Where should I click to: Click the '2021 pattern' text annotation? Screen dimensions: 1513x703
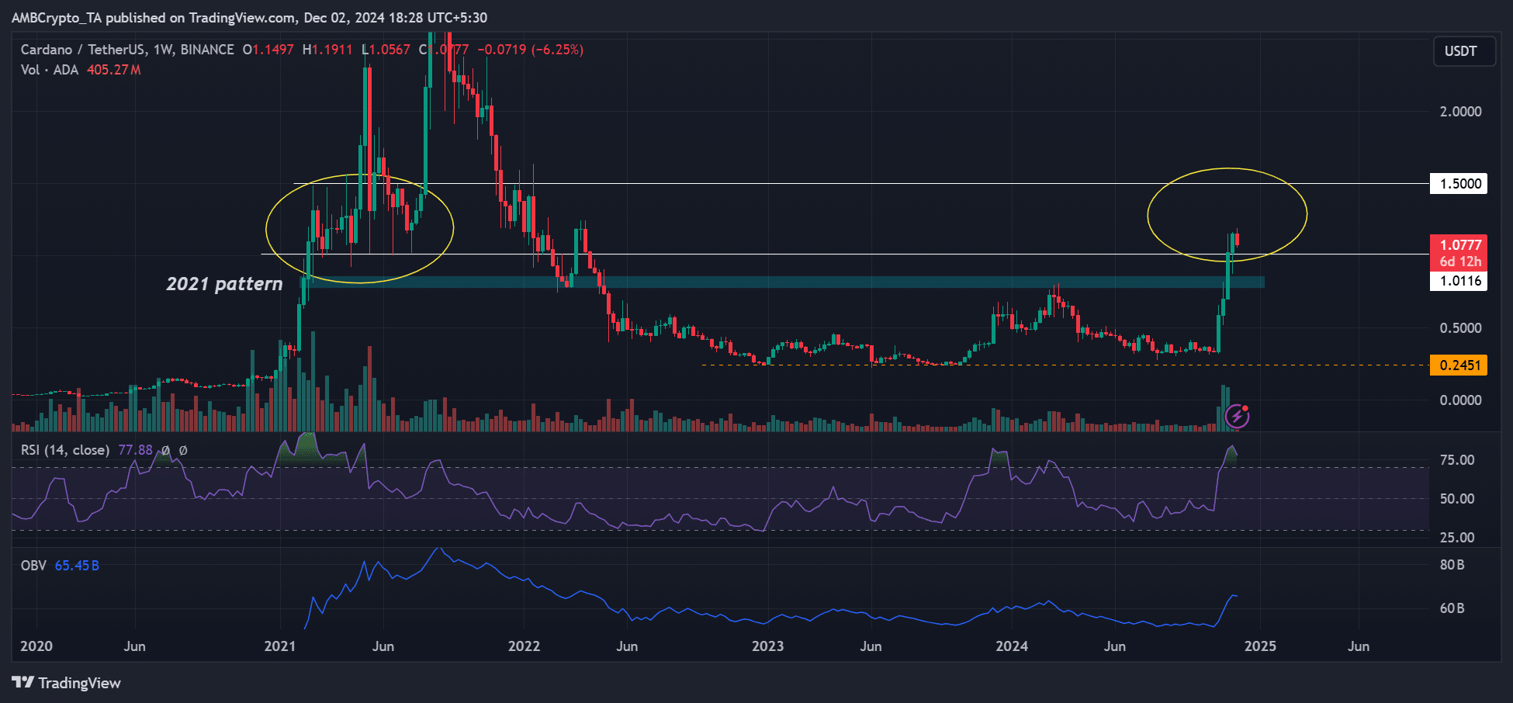[x=224, y=284]
